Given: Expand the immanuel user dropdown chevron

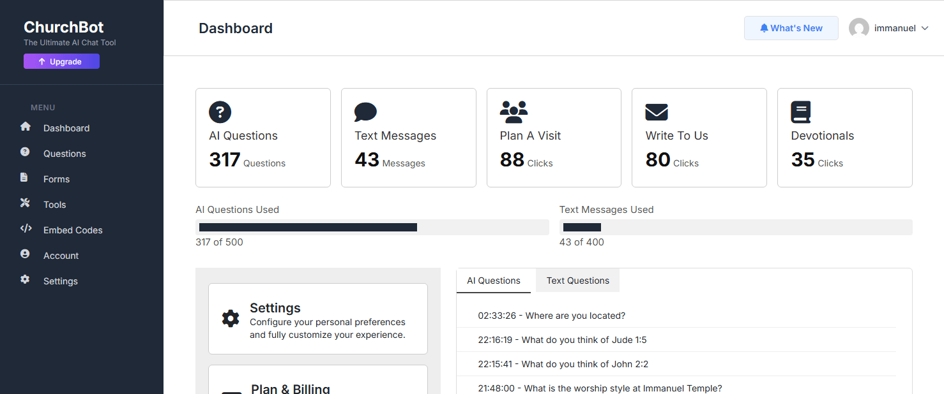Looking at the screenshot, I should click(x=924, y=29).
